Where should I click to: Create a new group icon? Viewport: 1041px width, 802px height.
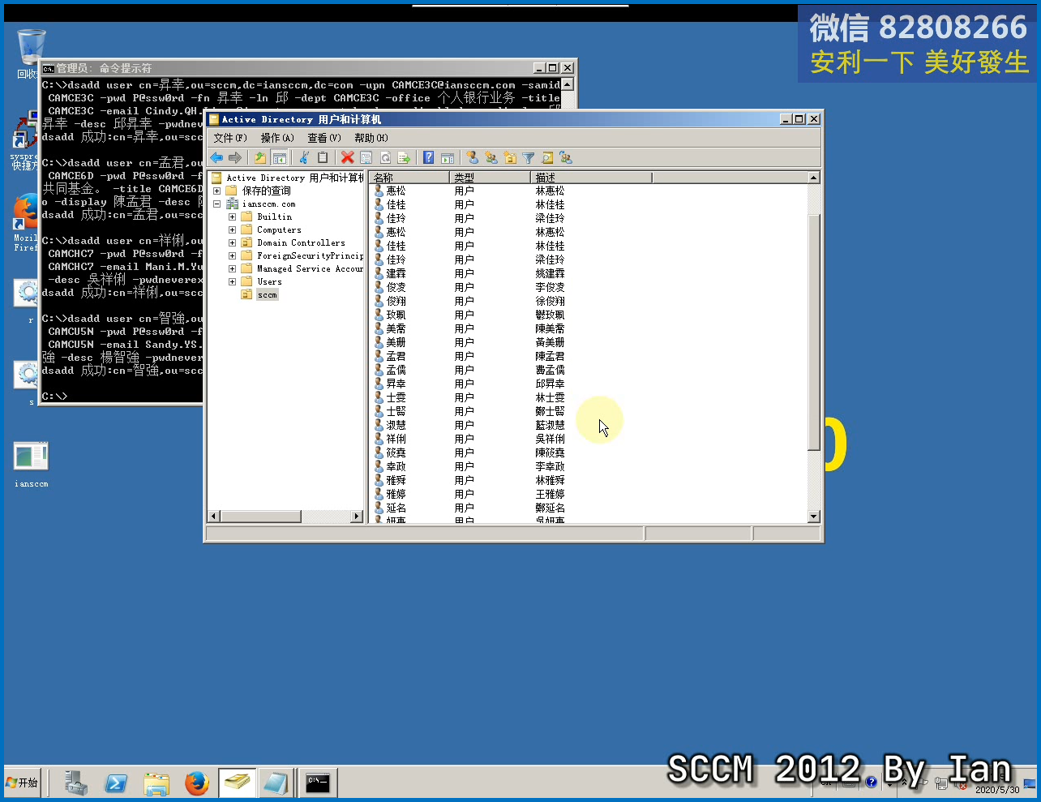[491, 158]
